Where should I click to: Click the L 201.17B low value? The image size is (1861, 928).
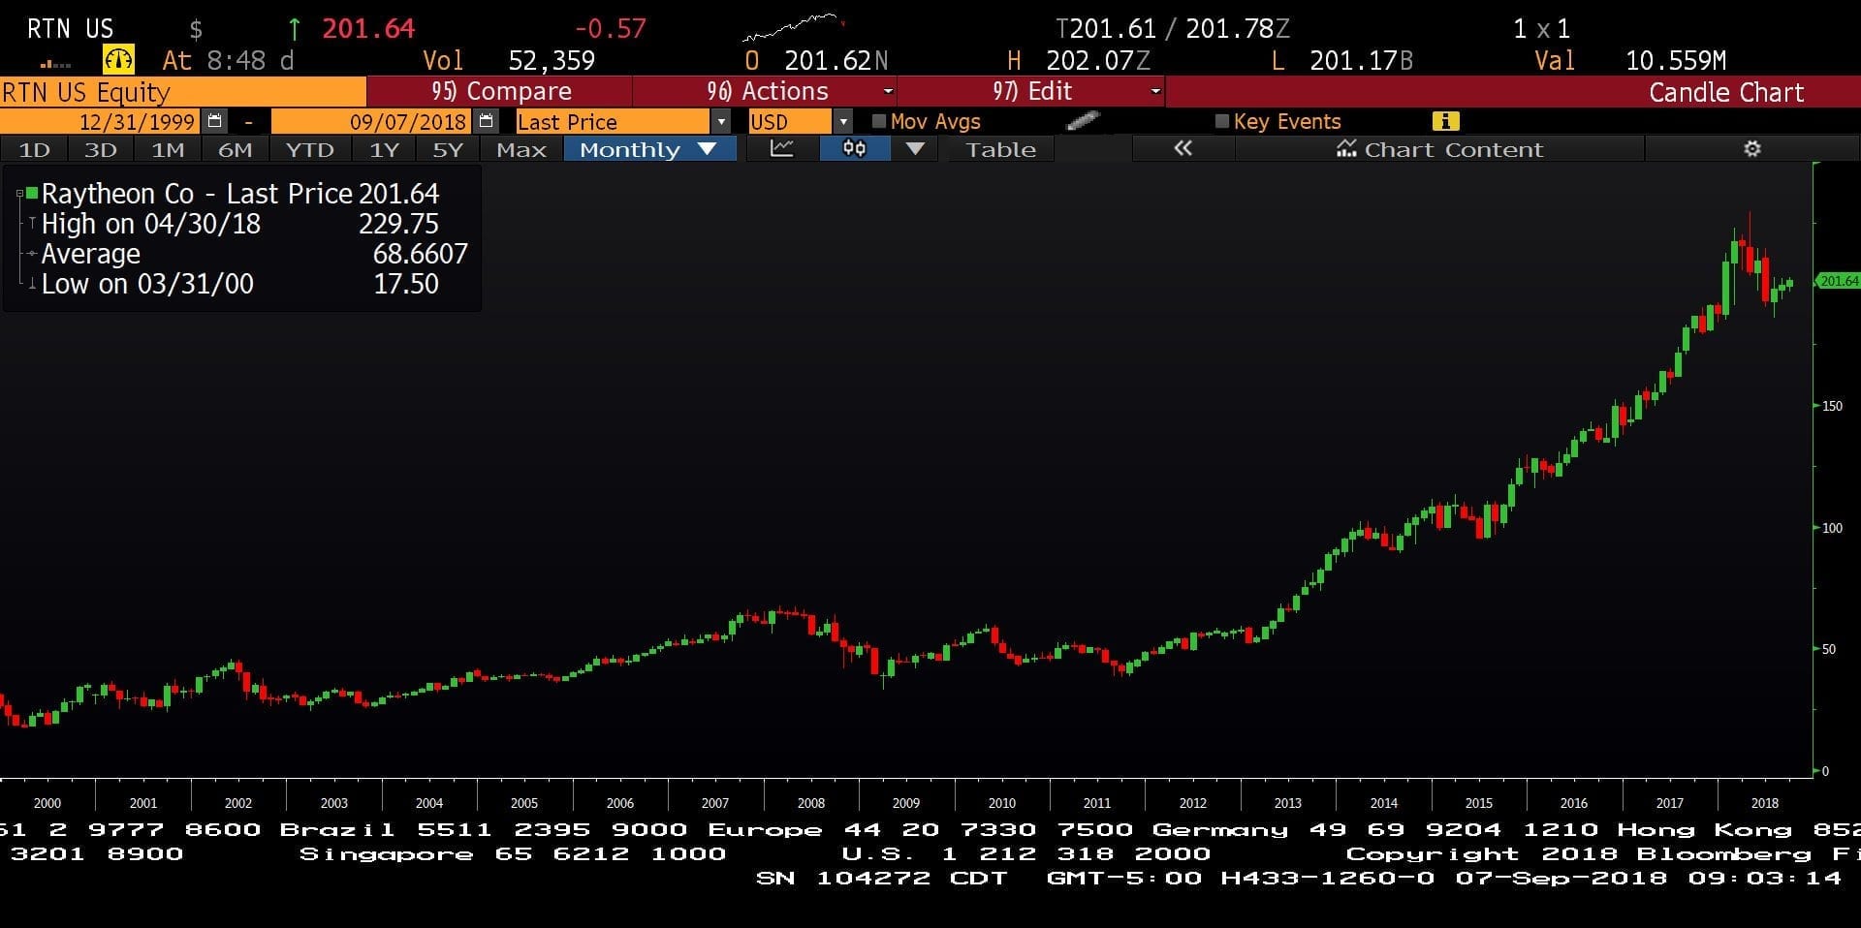coord(1361,61)
